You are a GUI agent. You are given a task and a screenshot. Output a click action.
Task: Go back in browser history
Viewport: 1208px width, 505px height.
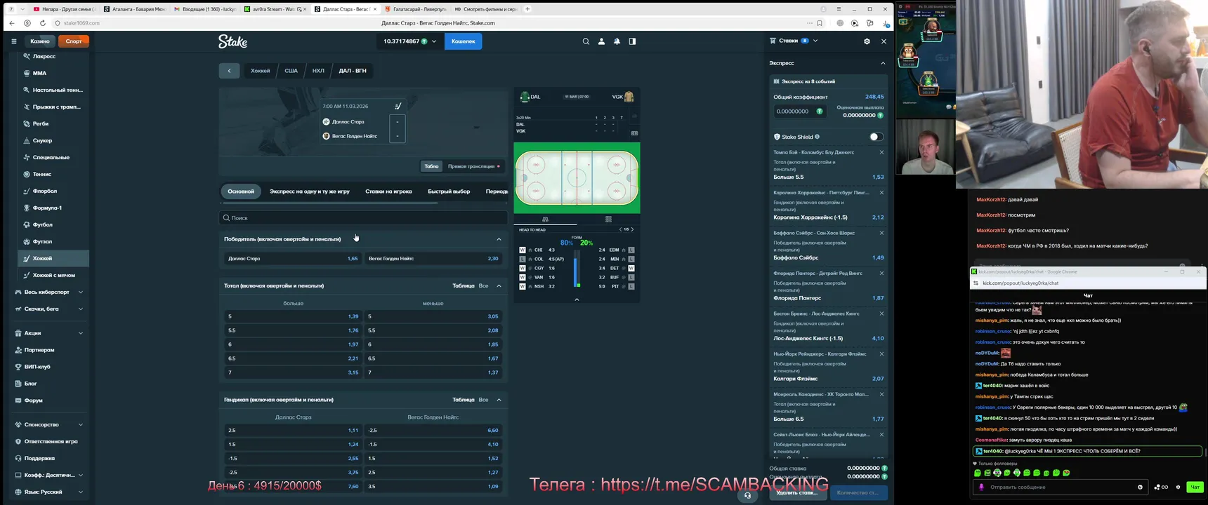[12, 23]
